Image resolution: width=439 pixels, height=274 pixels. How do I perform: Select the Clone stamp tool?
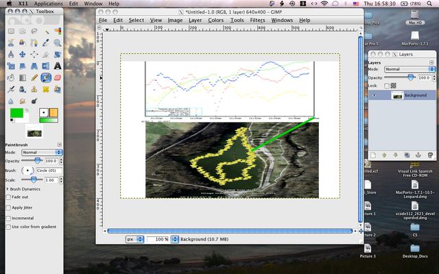(x=34, y=89)
